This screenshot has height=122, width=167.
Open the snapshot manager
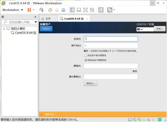pos(64,10)
